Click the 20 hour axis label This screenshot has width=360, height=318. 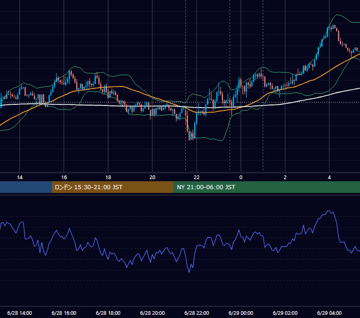click(152, 178)
